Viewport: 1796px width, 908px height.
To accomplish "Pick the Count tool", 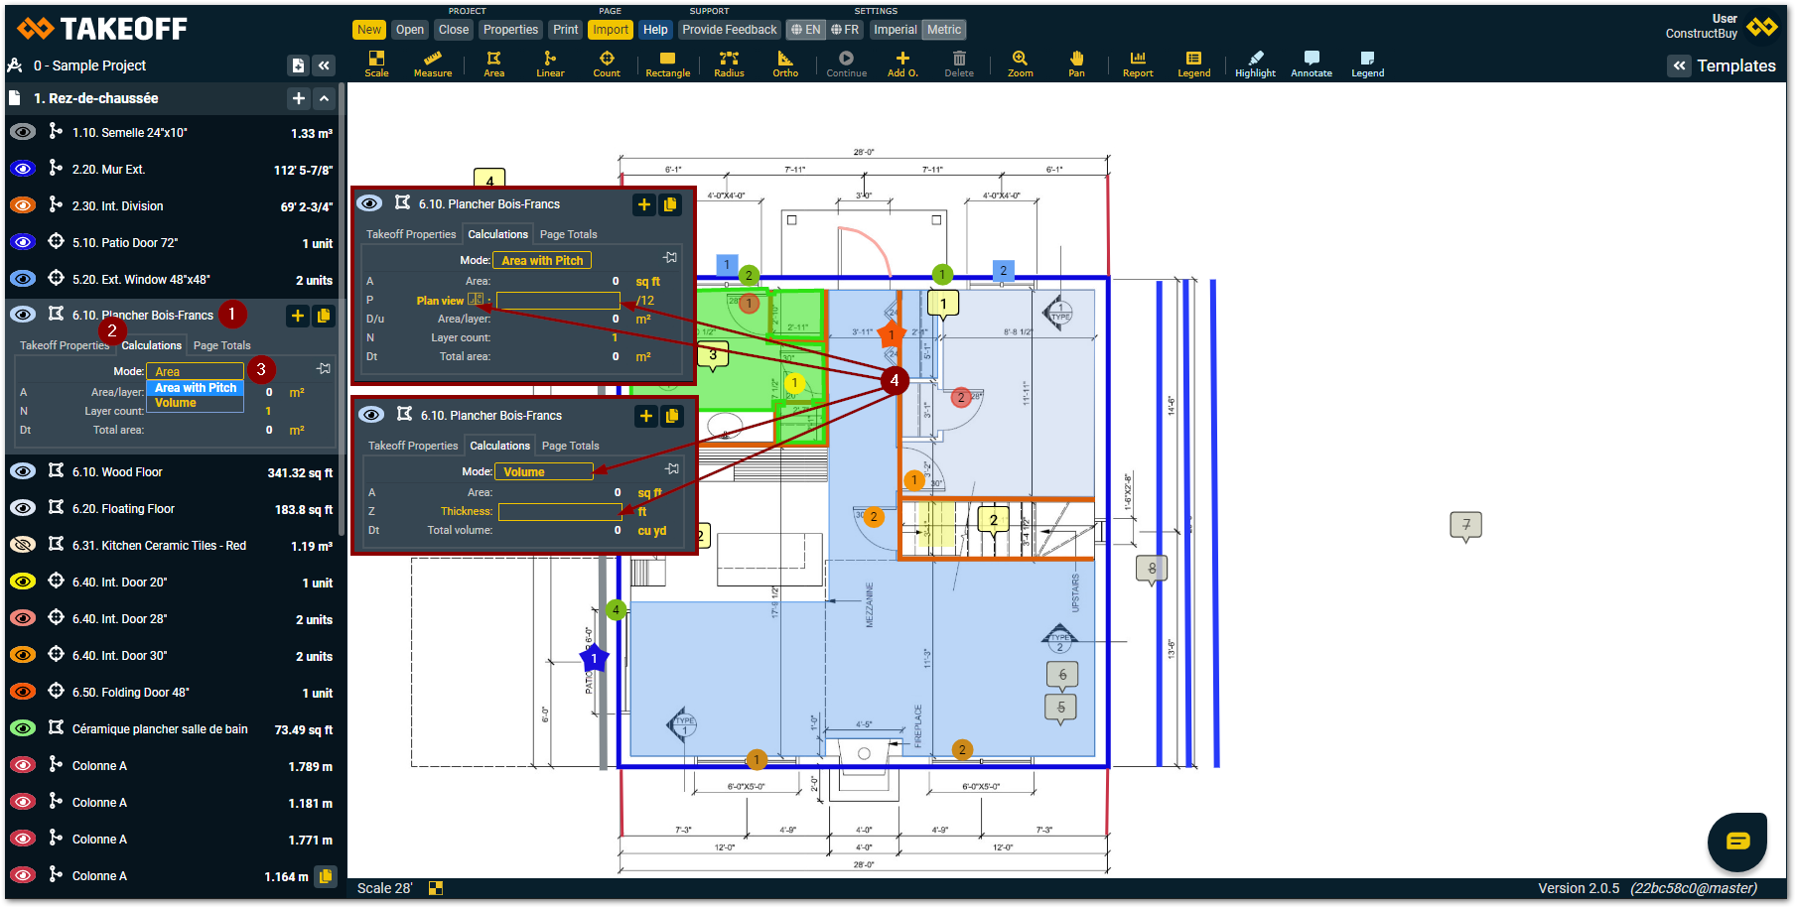I will click(x=607, y=64).
